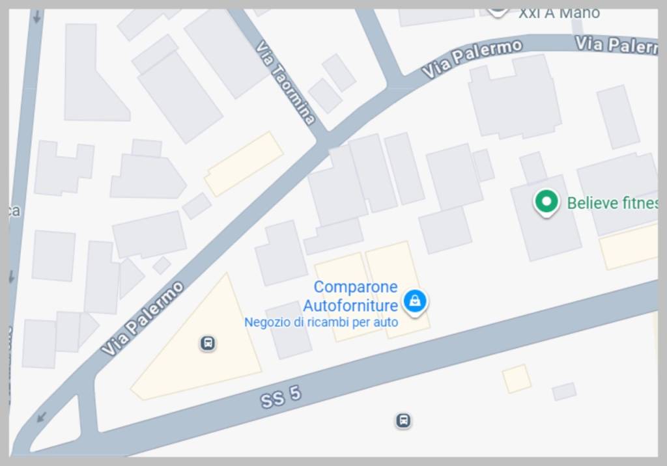Image resolution: width=667 pixels, height=466 pixels.
Task: Select the green Believe fitness map pin
Action: [546, 202]
